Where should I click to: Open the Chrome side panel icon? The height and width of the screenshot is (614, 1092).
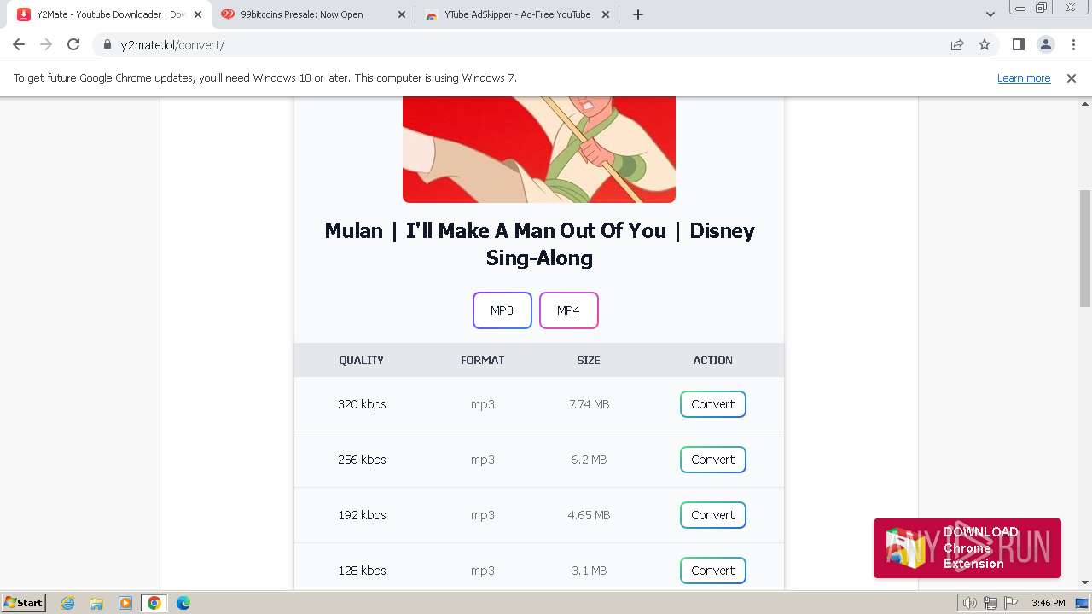point(1018,44)
